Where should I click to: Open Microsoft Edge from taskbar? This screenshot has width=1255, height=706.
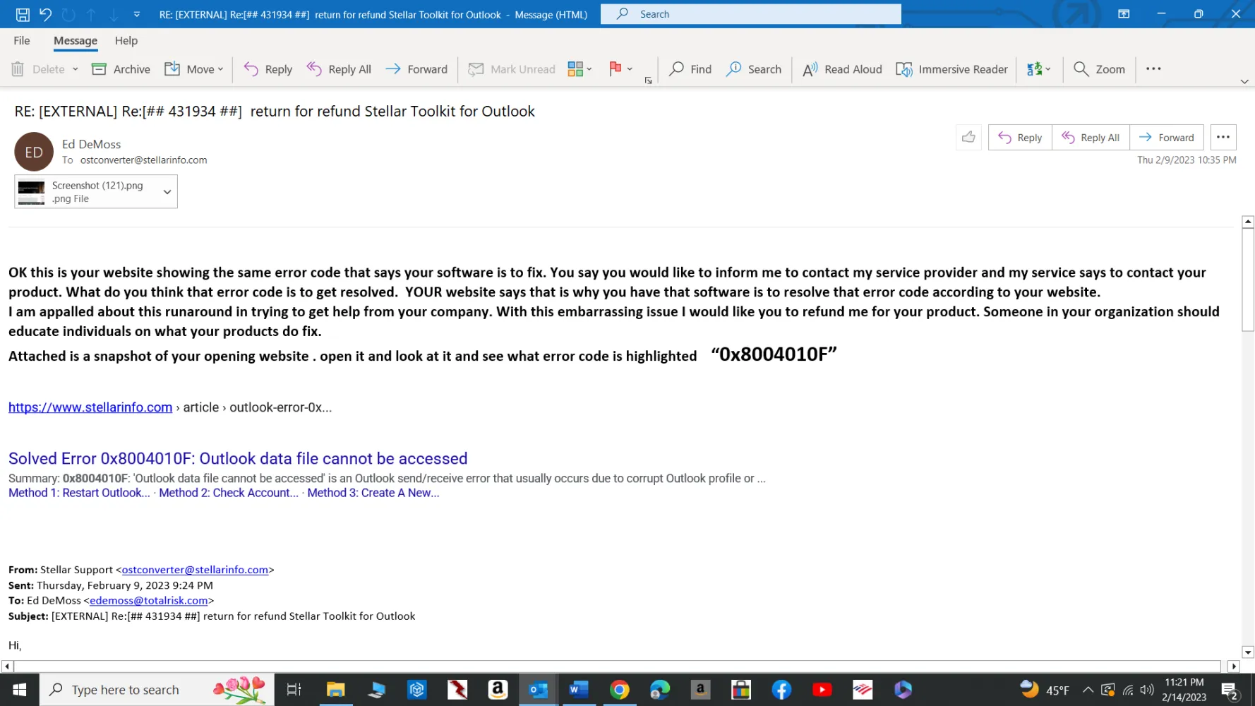pyautogui.click(x=660, y=690)
